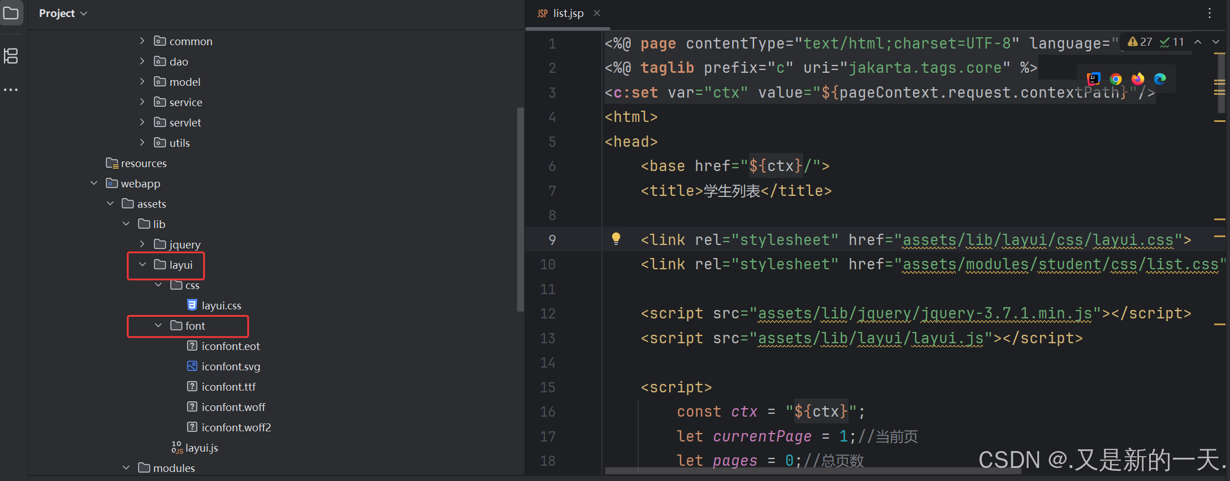This screenshot has height=481, width=1230.
Task: Preview page in built-in IntelliJ browser
Action: (x=1094, y=79)
